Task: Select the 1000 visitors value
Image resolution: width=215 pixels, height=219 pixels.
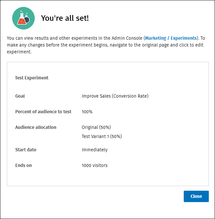Action: pos(94,165)
